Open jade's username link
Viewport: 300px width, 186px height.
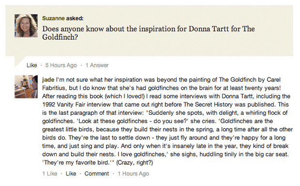(48, 80)
